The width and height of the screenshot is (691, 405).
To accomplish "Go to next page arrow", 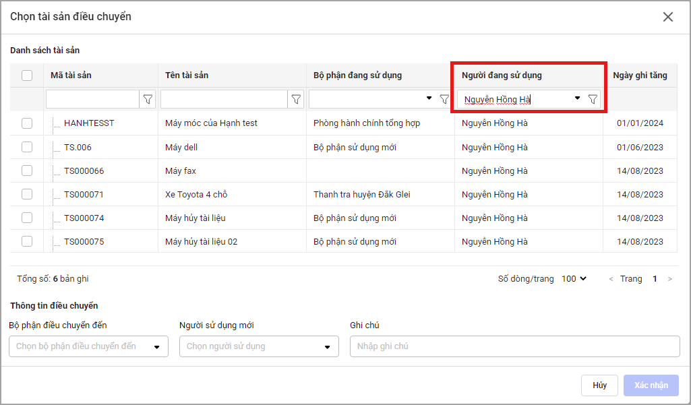I will 669,279.
